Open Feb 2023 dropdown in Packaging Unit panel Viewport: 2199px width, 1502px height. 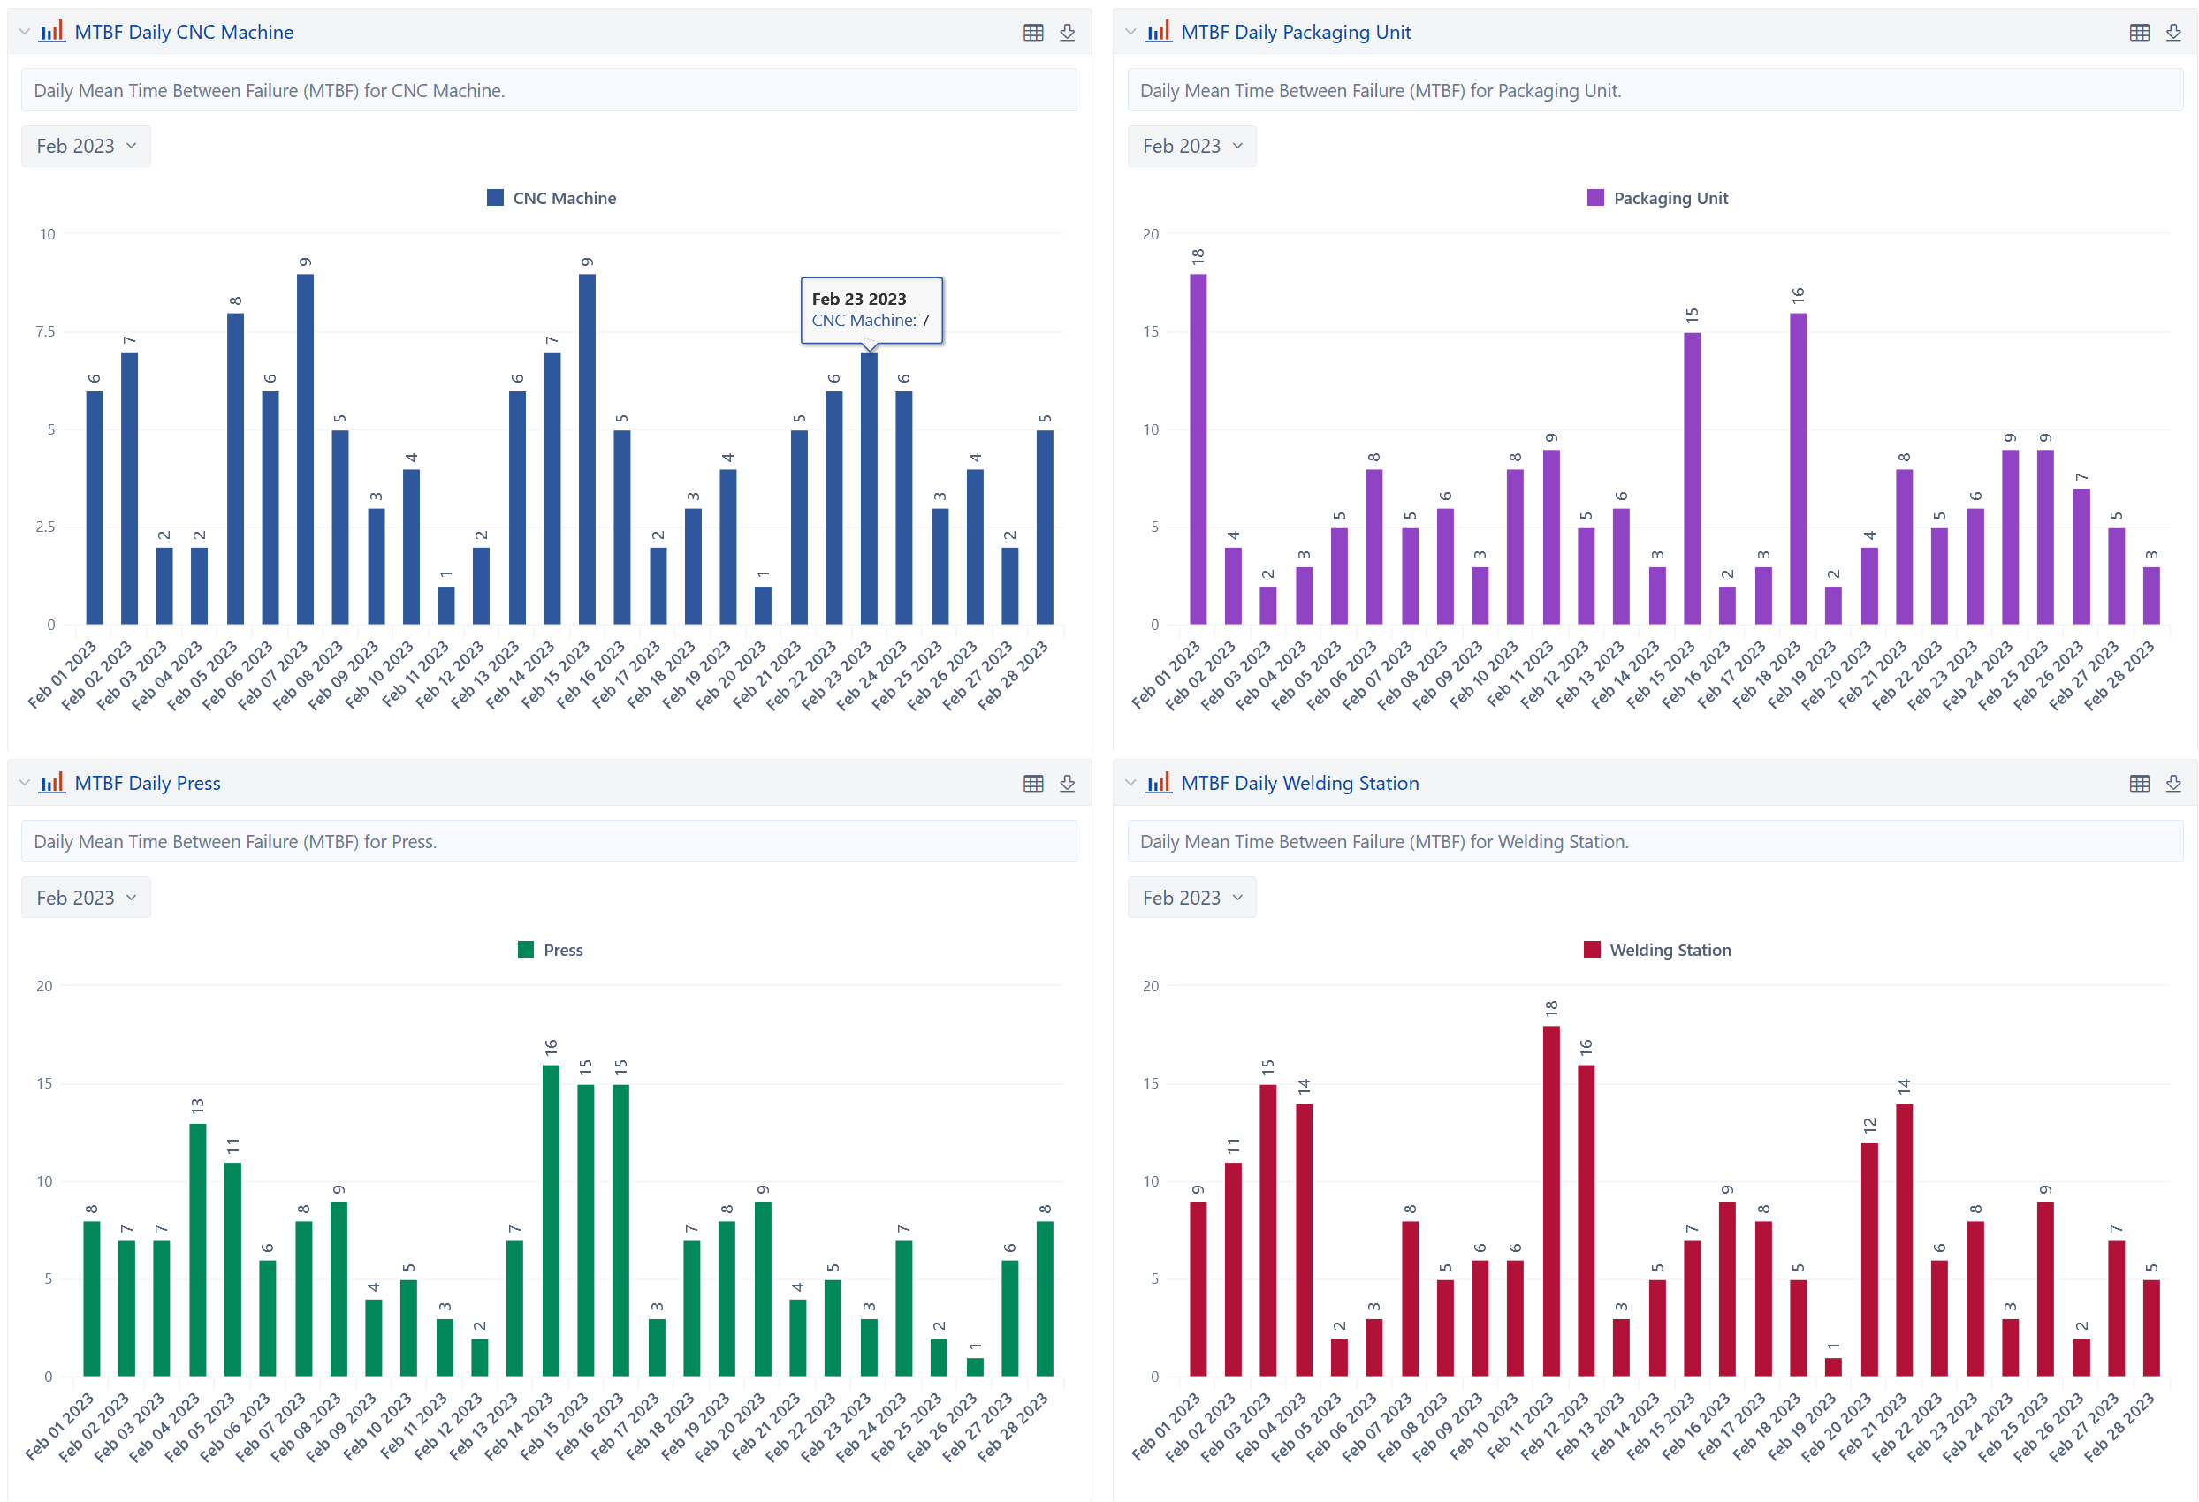pos(1192,146)
